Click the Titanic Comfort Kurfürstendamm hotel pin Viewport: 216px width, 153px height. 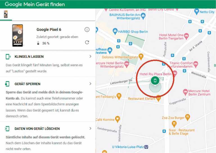coord(196,64)
